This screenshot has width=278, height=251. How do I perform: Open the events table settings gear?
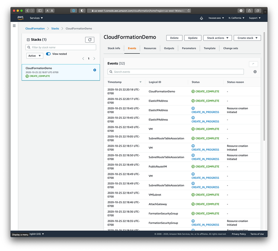click(255, 72)
